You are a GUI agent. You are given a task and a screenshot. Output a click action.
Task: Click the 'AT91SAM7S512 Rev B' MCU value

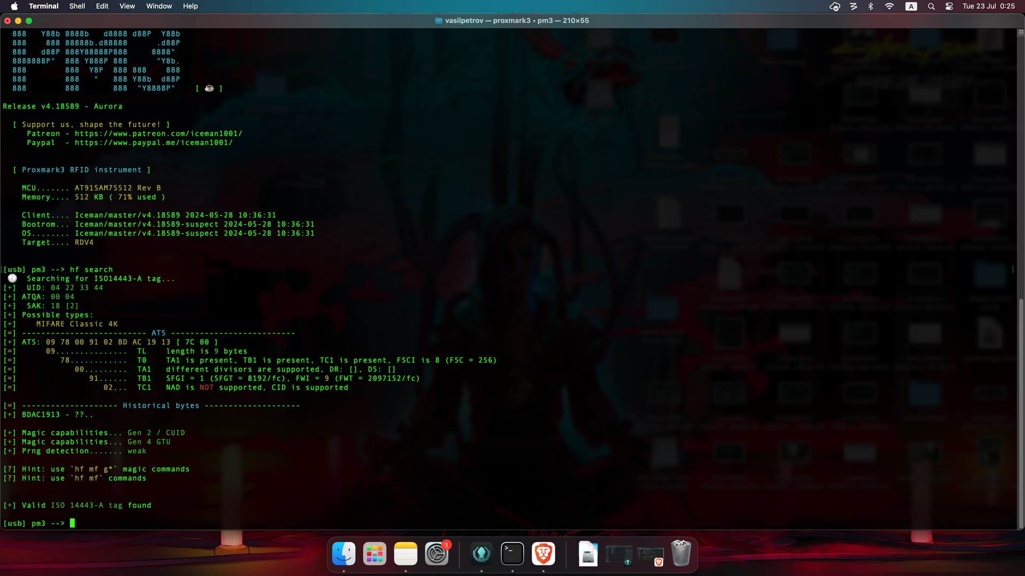point(117,188)
